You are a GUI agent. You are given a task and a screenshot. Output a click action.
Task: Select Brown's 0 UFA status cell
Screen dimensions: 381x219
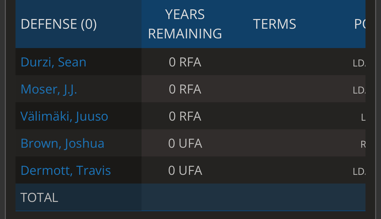click(185, 143)
